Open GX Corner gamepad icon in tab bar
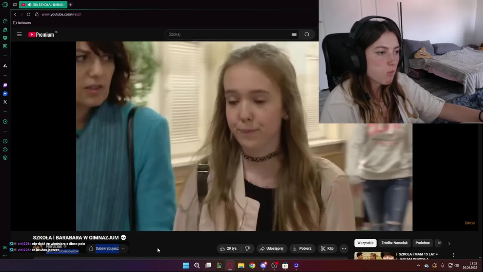This screenshot has width=483, height=272. tap(15, 5)
